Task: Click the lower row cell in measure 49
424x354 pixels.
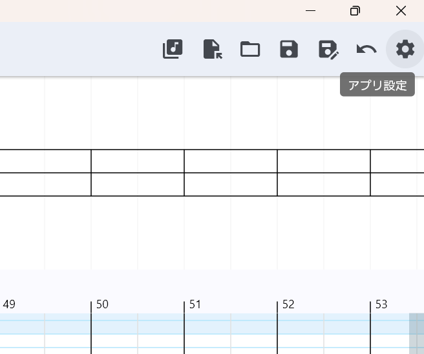Action: [45, 184]
